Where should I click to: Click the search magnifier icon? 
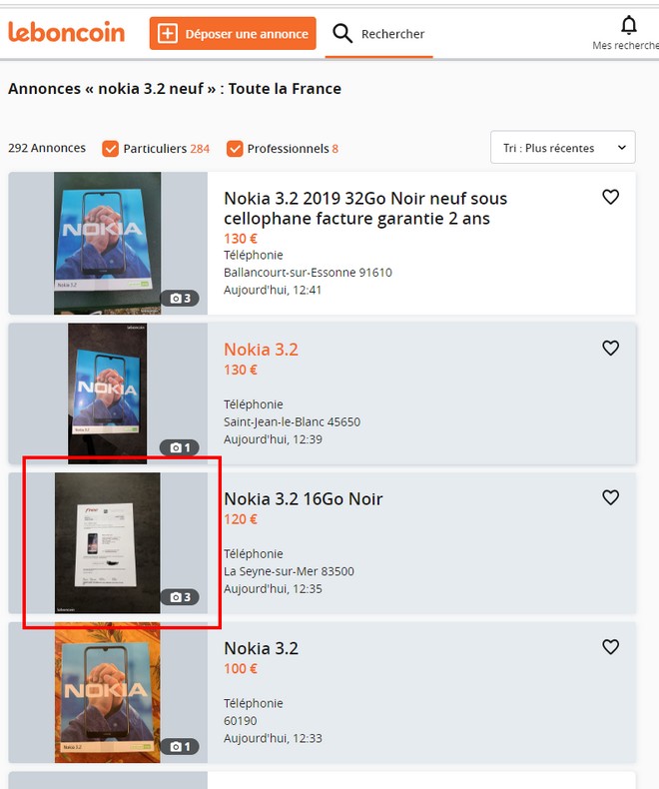pos(342,34)
